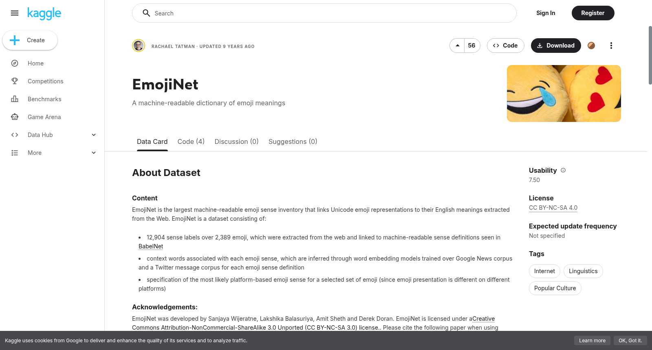The width and height of the screenshot is (652, 350).
Task: Upvote the EmojiNet dataset
Action: click(x=457, y=46)
